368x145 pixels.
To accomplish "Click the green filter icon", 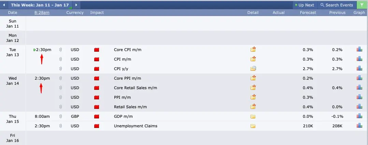I will pos(362,5).
